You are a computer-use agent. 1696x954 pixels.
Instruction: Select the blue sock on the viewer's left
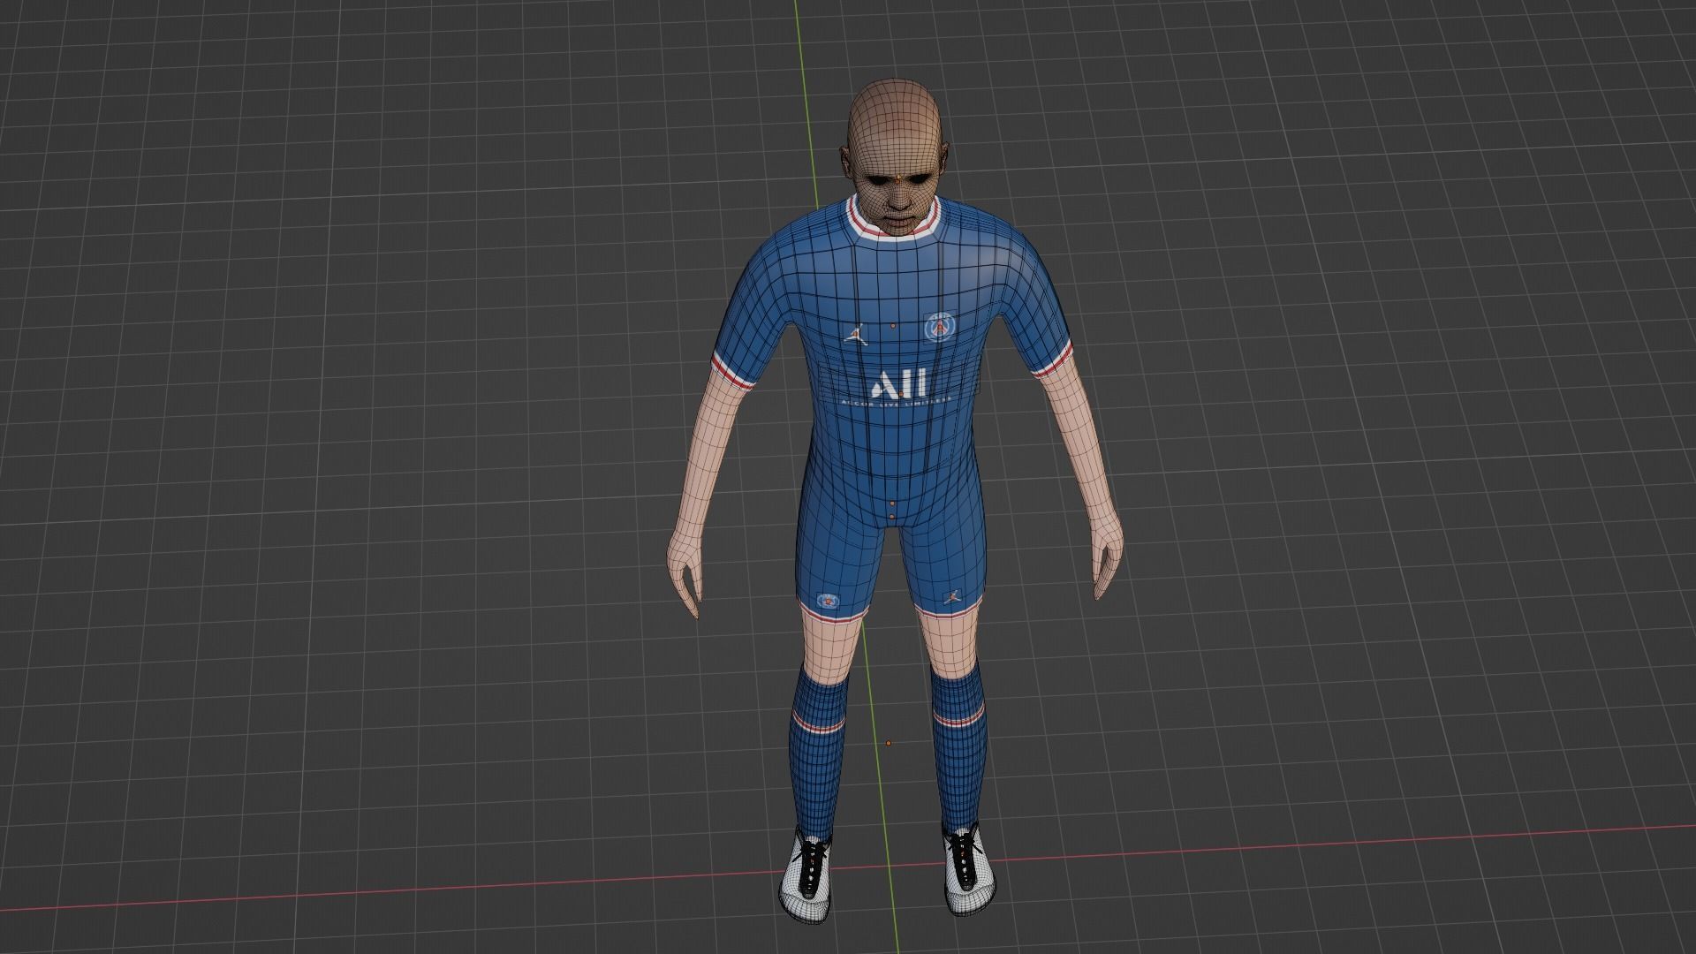[819, 753]
